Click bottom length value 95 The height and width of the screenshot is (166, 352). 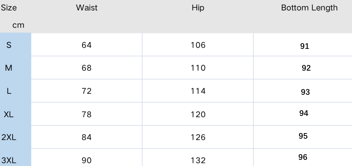coord(303,136)
